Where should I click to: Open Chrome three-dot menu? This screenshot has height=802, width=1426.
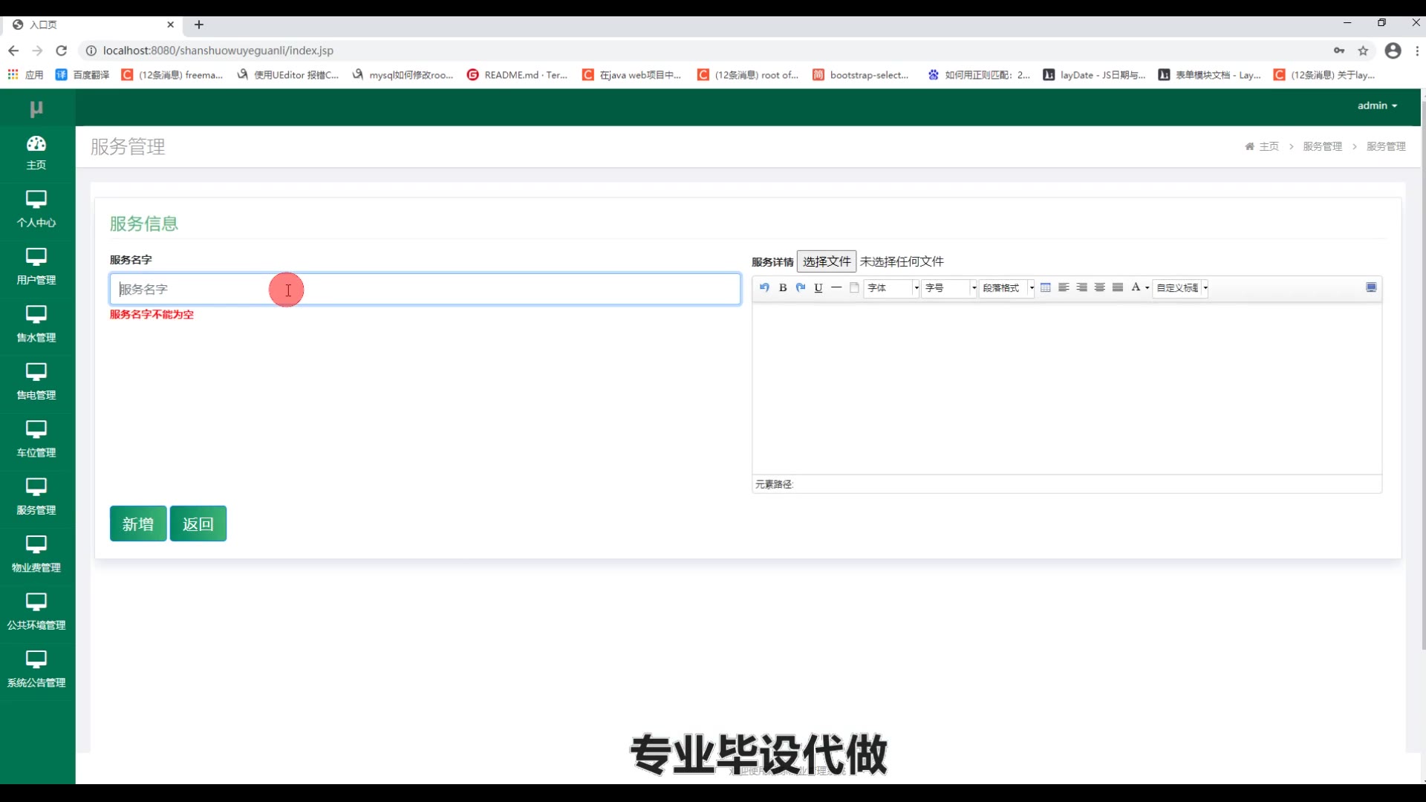click(x=1417, y=50)
